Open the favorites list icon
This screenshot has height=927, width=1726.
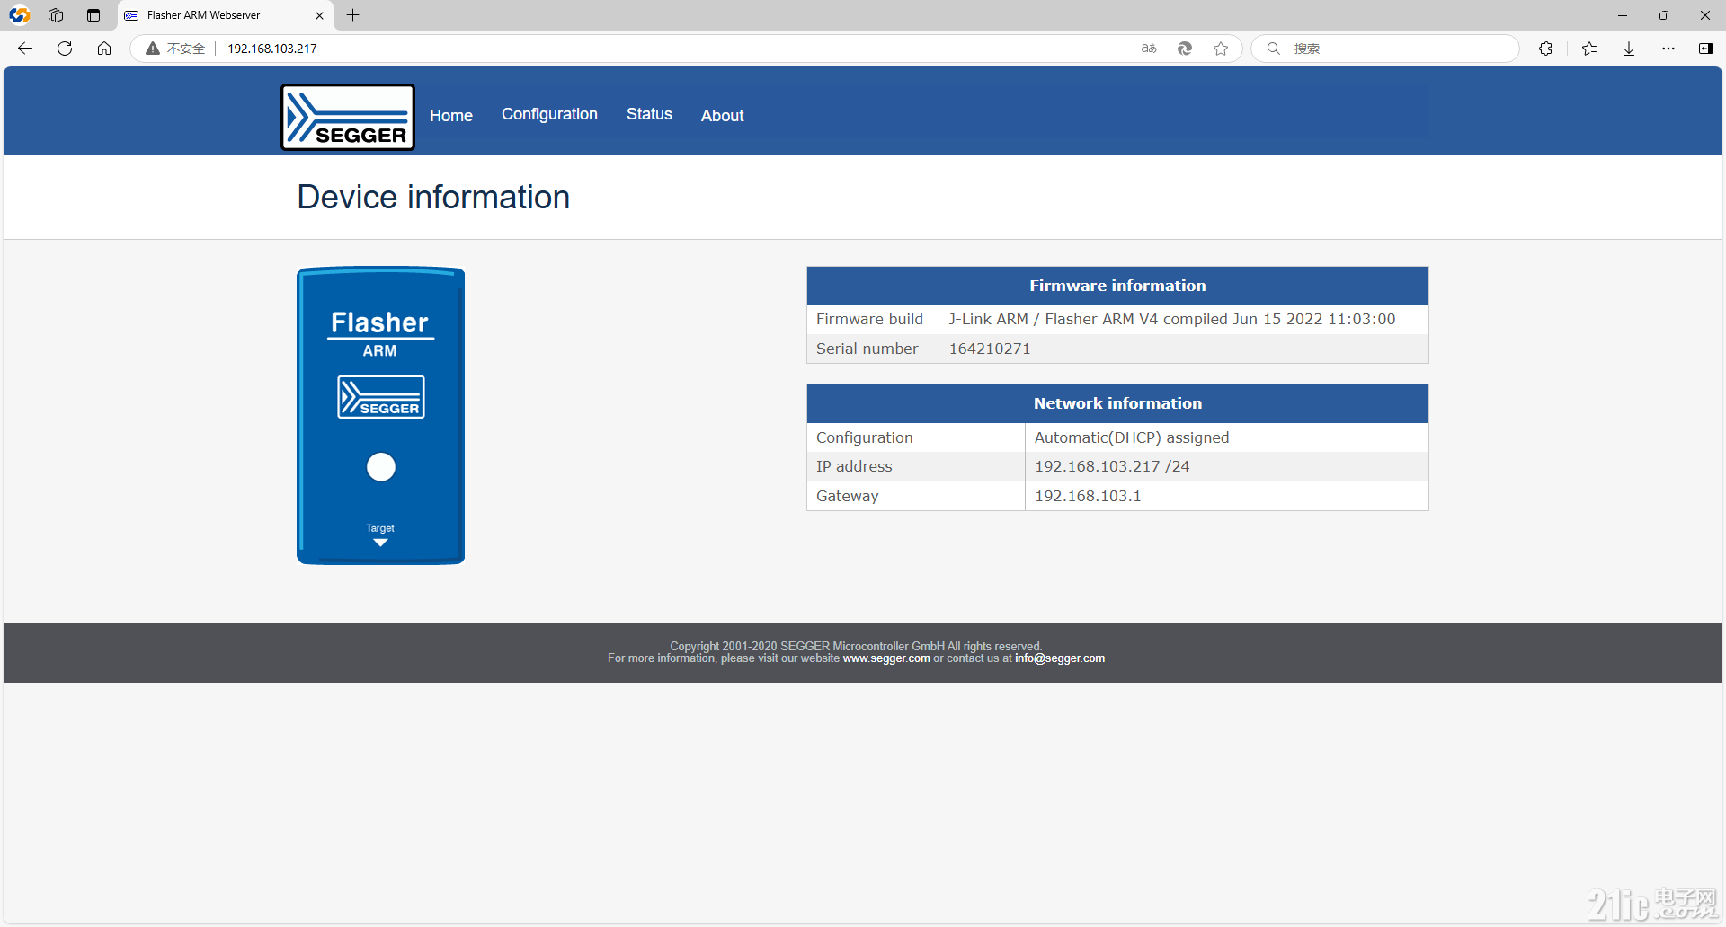tap(1589, 49)
